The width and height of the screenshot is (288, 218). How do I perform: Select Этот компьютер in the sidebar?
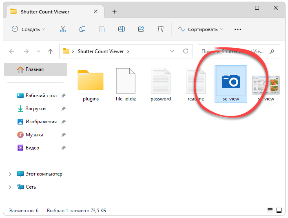(44, 174)
